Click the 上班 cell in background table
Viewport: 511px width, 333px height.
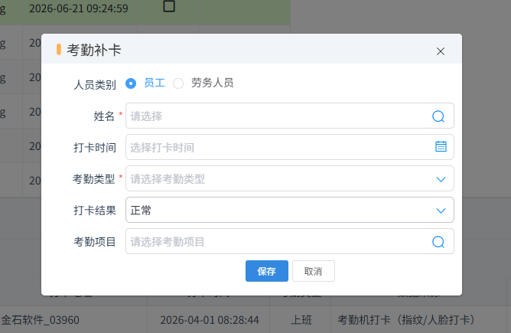[x=301, y=320]
